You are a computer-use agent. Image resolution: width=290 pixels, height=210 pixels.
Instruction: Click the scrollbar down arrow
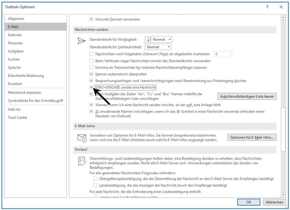tap(283, 194)
